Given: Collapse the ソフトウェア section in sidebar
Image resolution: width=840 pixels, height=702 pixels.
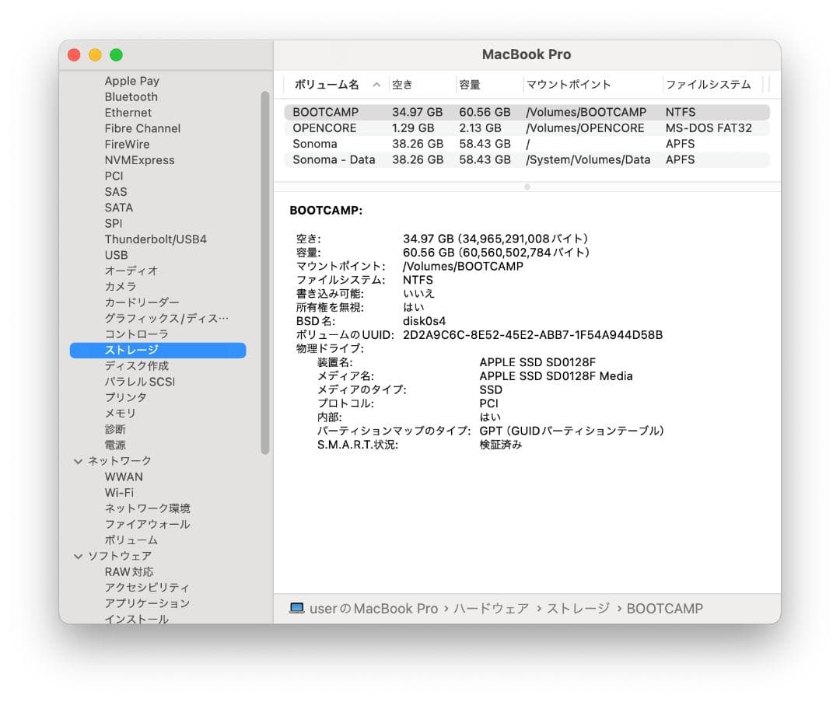Looking at the screenshot, I should pos(78,556).
